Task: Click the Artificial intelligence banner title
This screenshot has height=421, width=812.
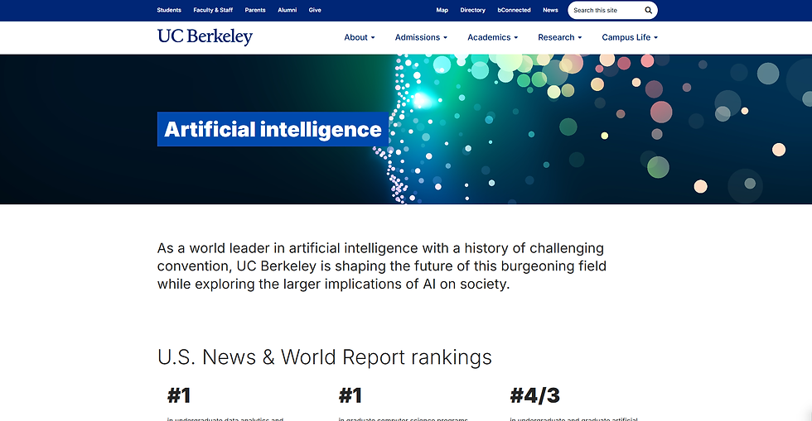Action: pyautogui.click(x=273, y=129)
